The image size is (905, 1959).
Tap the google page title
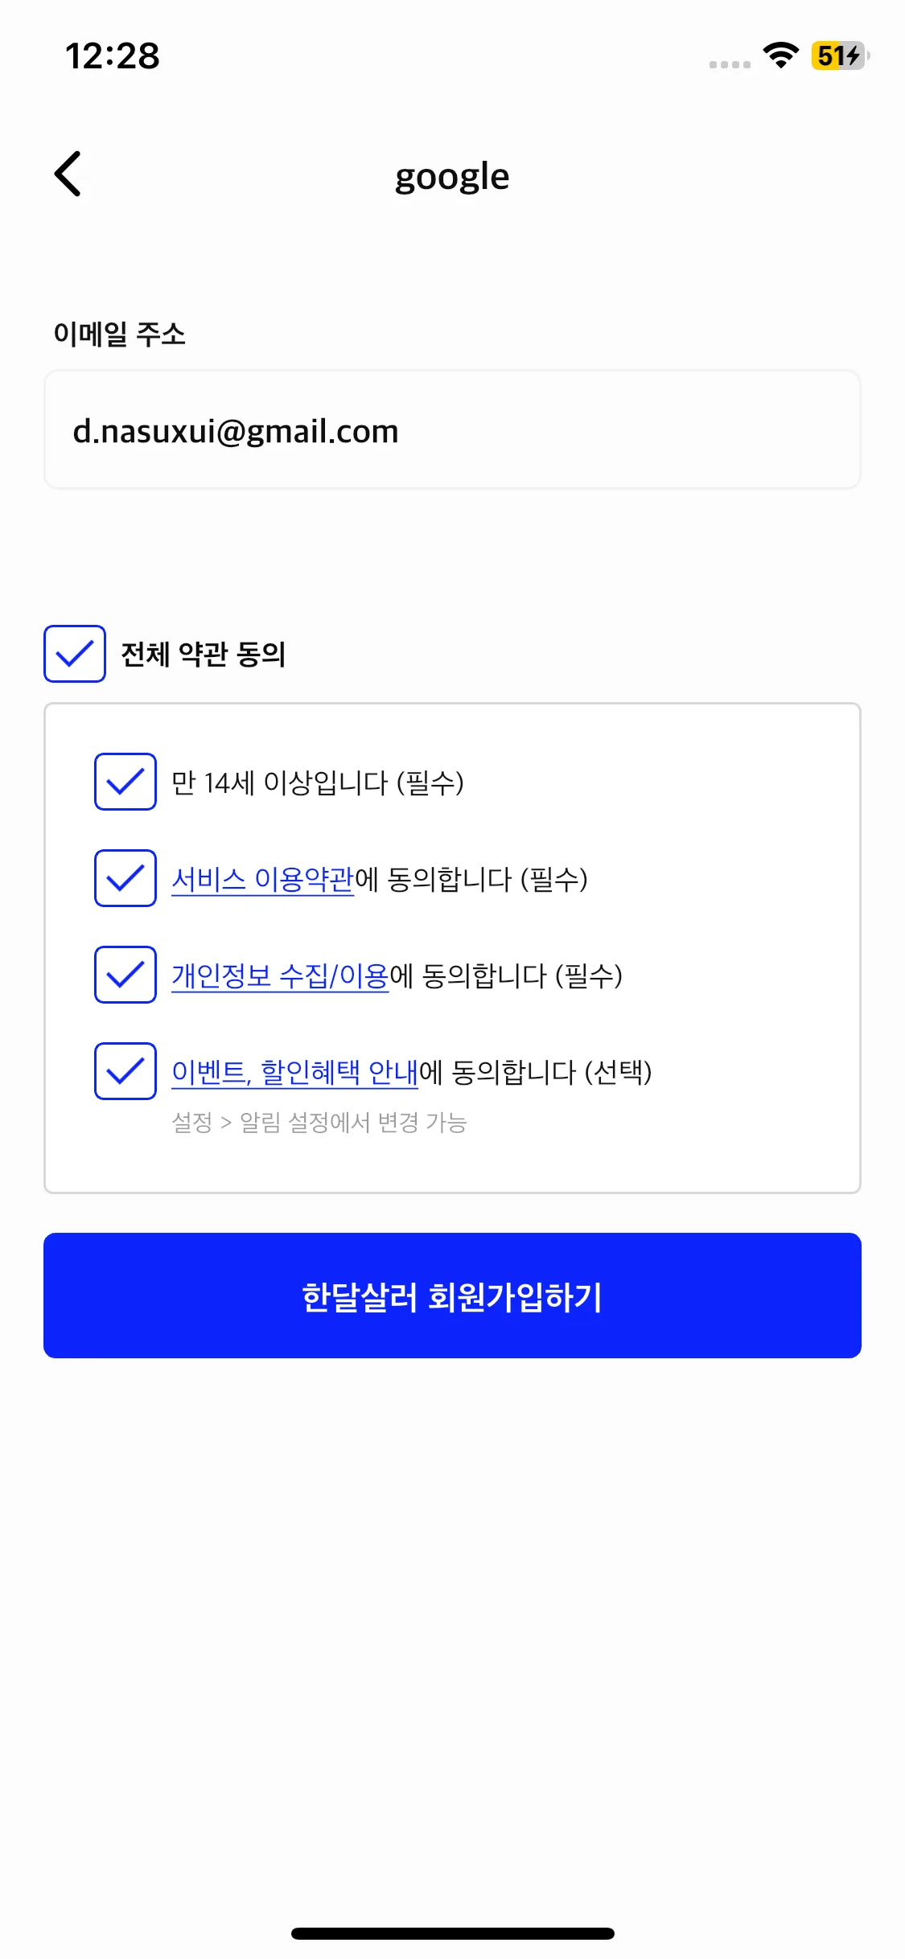[x=452, y=176]
